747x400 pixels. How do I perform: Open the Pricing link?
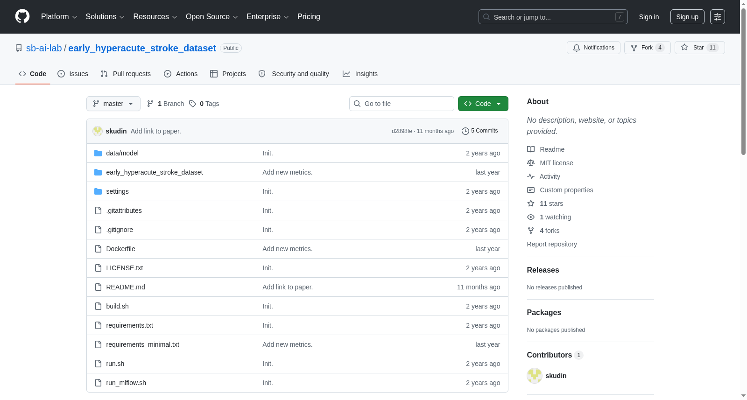pos(309,17)
